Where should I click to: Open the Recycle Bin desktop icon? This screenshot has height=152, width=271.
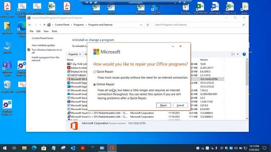point(7,87)
